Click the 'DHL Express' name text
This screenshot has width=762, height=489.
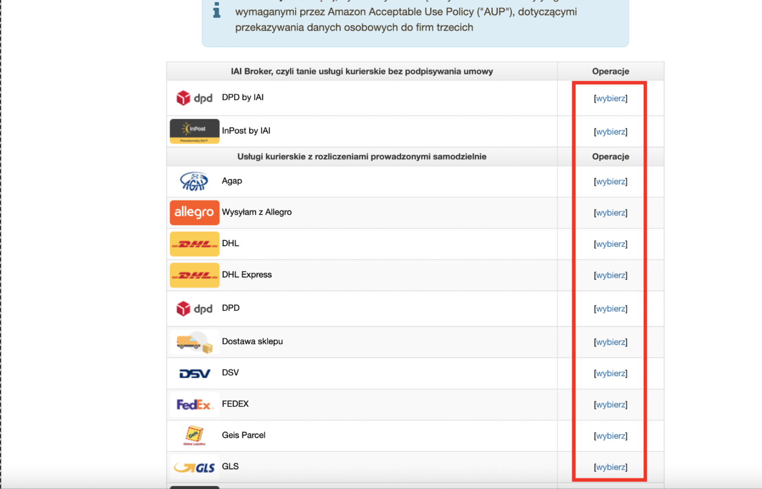[x=247, y=275]
